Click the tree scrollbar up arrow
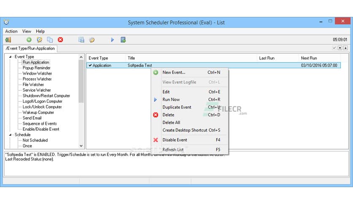 point(81,57)
